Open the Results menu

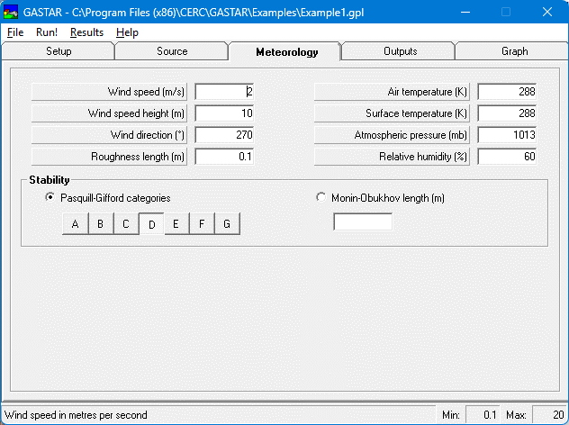point(86,32)
